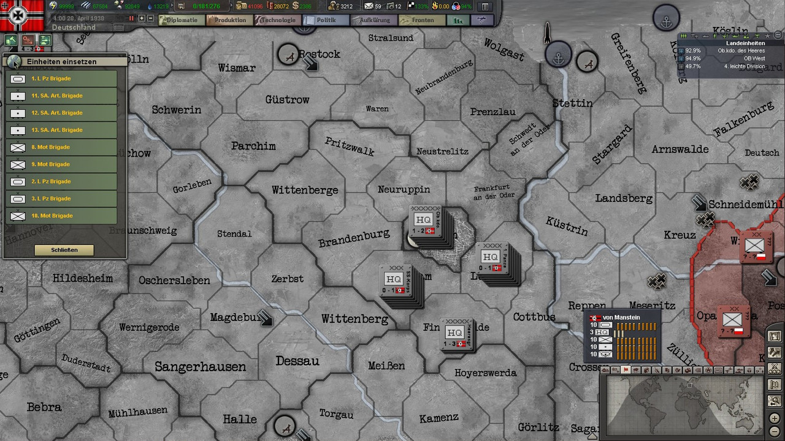Image resolution: width=785 pixels, height=441 pixels.
Task: Open the Technologie tab
Action: 277,20
